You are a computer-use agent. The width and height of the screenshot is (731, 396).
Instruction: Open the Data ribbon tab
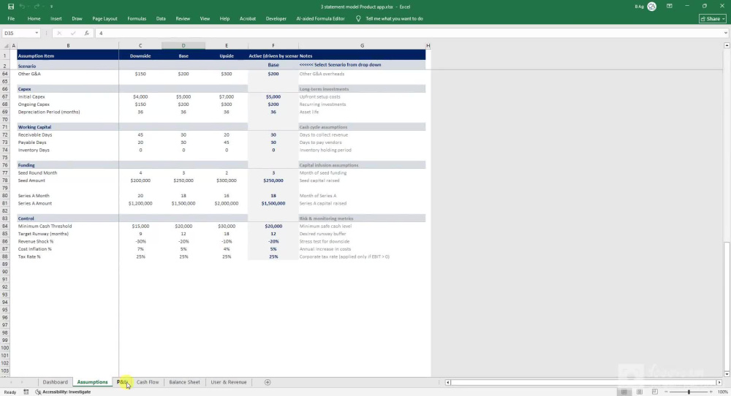161,19
